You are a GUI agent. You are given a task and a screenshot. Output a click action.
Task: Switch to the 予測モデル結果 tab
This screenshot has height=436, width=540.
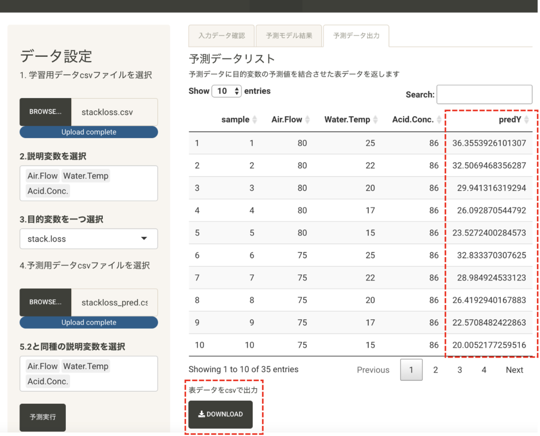pyautogui.click(x=289, y=36)
